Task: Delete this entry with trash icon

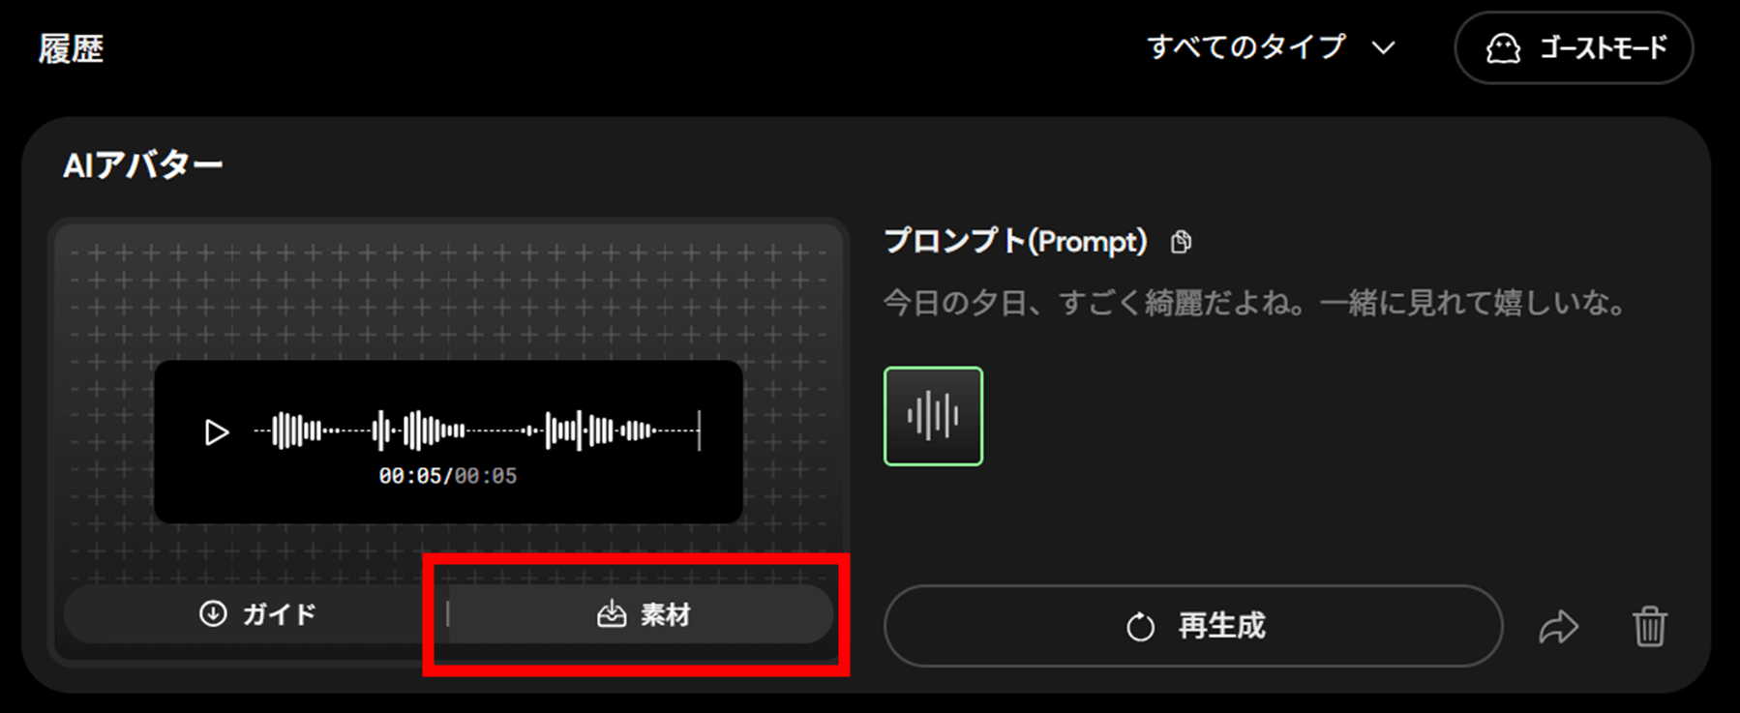Action: (1650, 626)
